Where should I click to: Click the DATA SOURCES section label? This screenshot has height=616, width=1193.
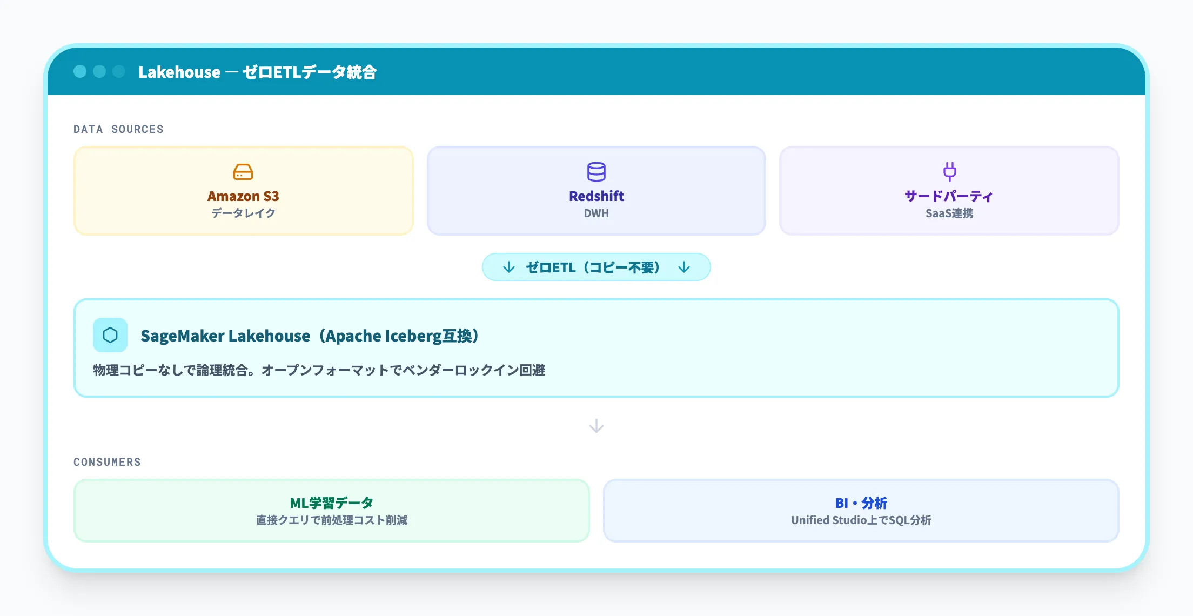pyautogui.click(x=118, y=129)
